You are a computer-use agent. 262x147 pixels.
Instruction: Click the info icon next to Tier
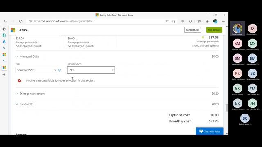[59, 70]
